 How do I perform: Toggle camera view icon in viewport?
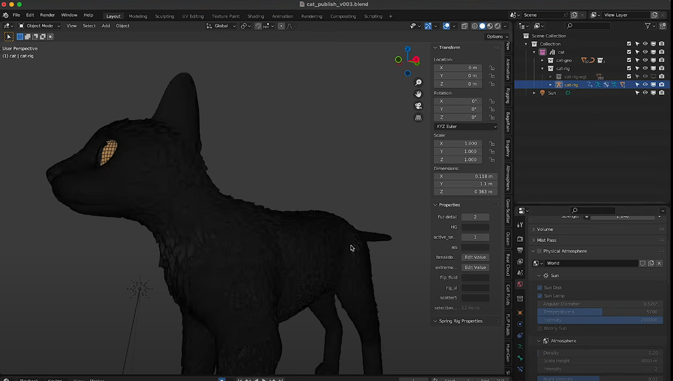pos(418,106)
